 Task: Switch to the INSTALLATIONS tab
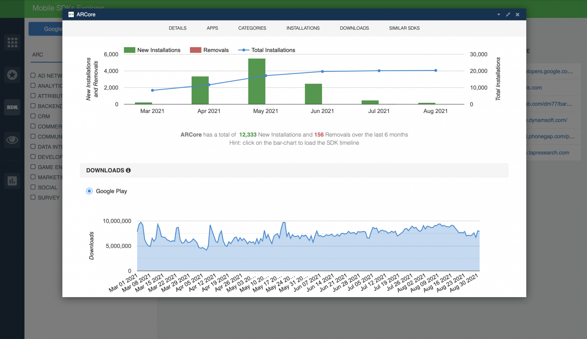[x=303, y=28]
